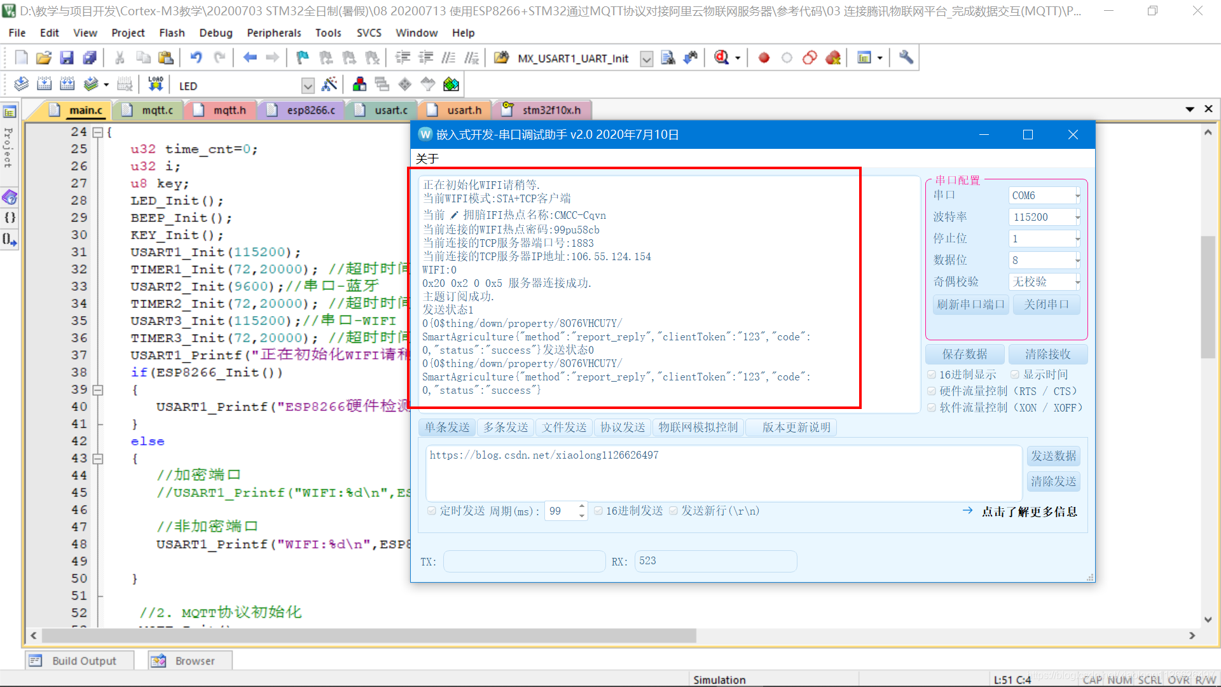This screenshot has width=1221, height=687.
Task: Check the 定时发送 checkbox
Action: [432, 511]
